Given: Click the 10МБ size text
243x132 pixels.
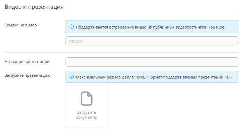Looking at the screenshot, I should pyautogui.click(x=140, y=77).
